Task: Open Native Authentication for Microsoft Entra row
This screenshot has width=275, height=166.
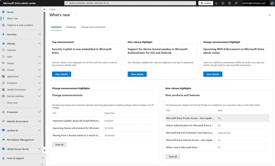Action: (218, 125)
